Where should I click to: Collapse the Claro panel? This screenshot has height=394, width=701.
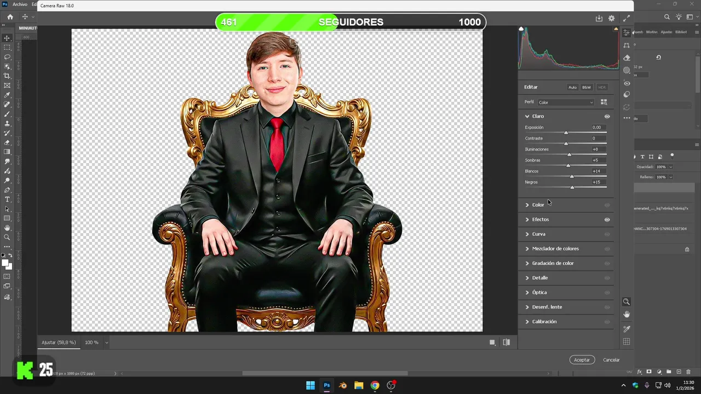pyautogui.click(x=527, y=116)
